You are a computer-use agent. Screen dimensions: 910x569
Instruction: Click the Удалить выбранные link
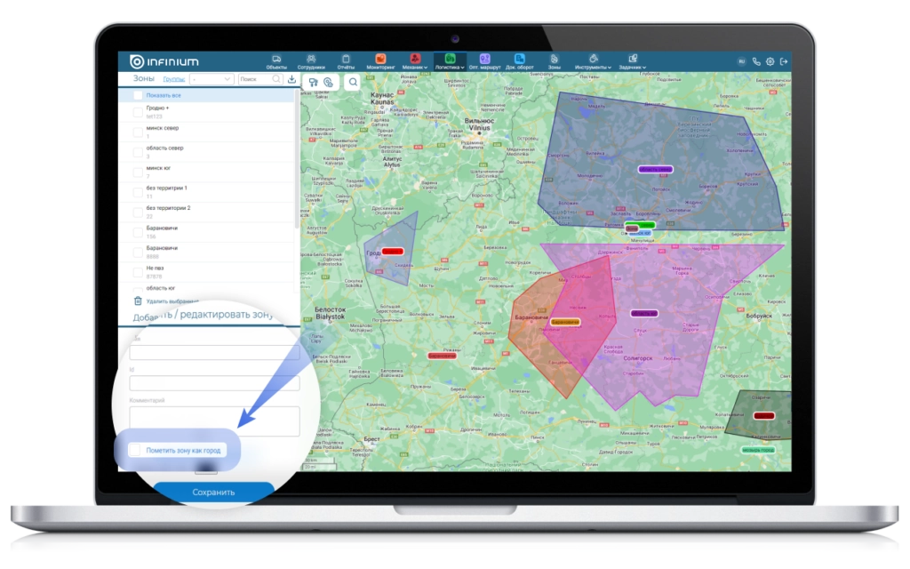point(172,301)
